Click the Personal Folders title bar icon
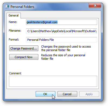The height and width of the screenshot is (106, 108). tap(7, 7)
